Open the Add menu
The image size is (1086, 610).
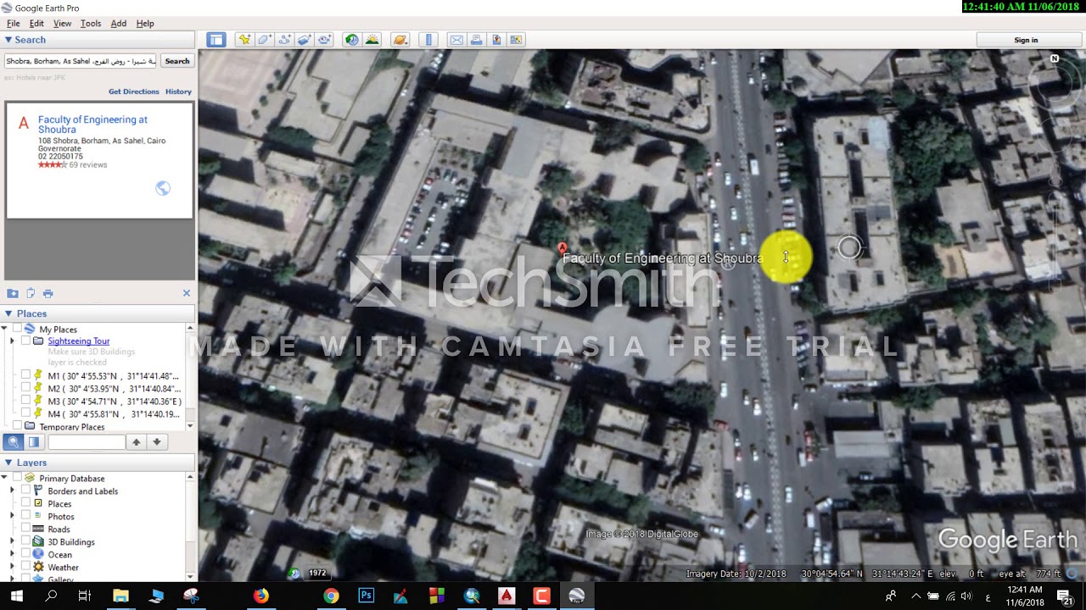[x=119, y=24]
